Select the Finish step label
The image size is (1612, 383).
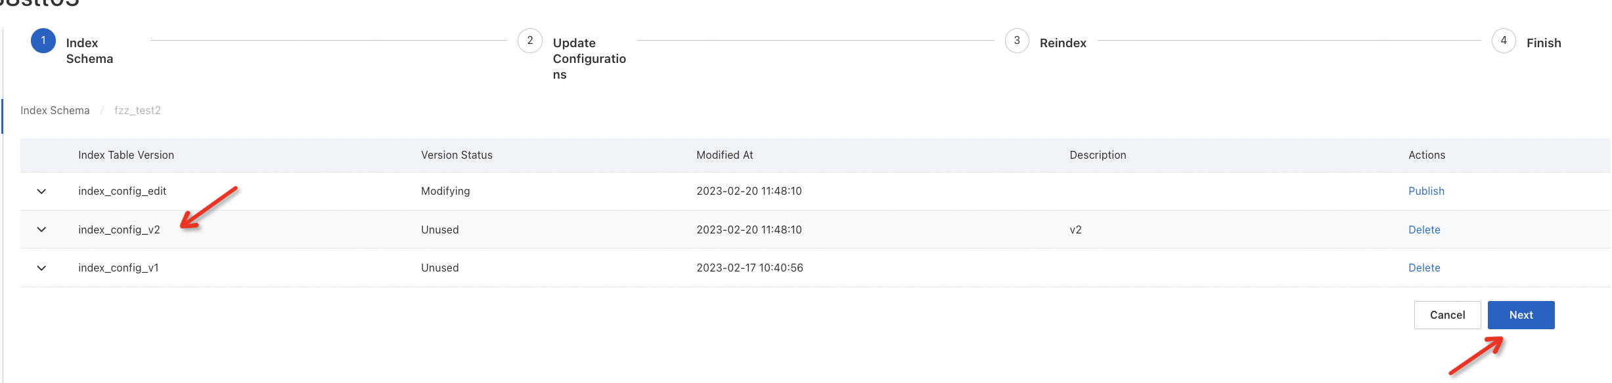(x=1544, y=43)
